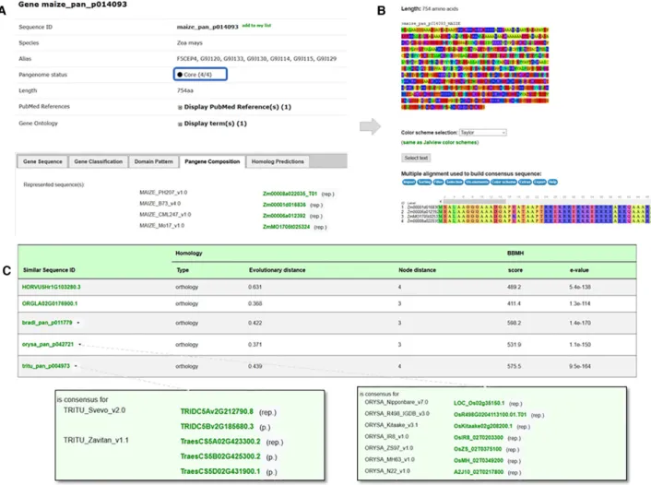Open the Color scheme selection Taylor dropdown
The width and height of the screenshot is (651, 485).
click(483, 133)
